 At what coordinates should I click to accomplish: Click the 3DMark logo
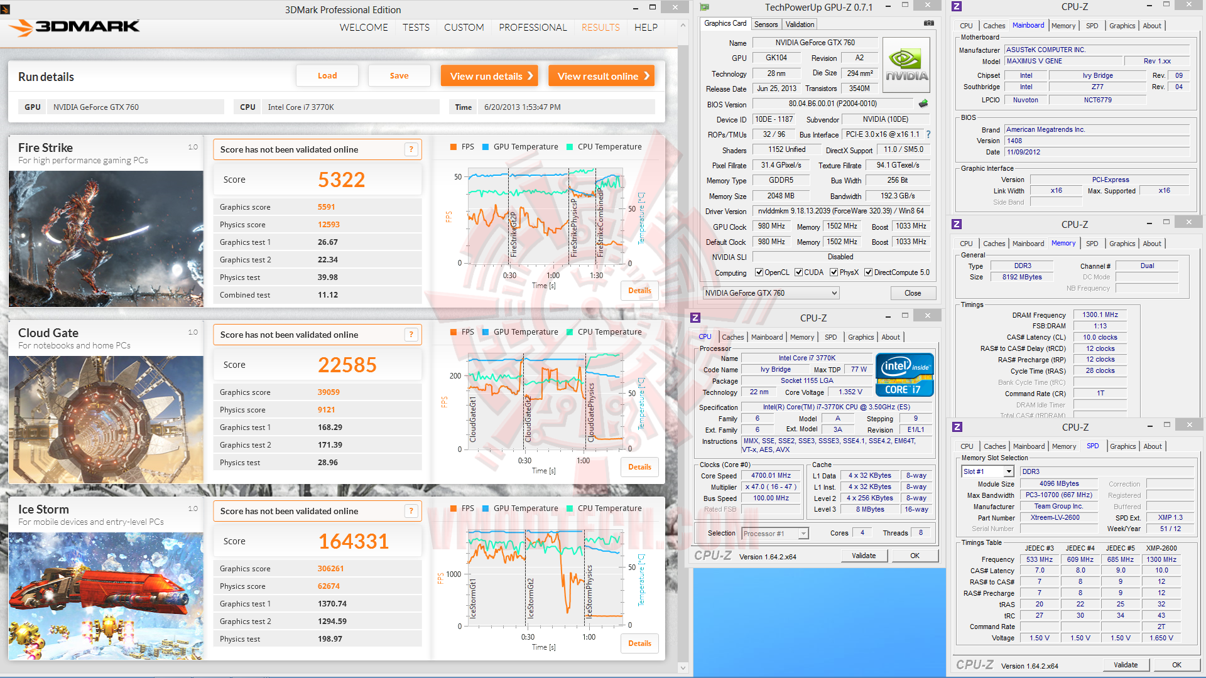click(x=75, y=27)
